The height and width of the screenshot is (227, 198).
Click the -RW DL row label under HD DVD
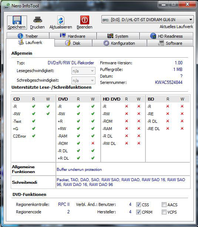pos(109,143)
